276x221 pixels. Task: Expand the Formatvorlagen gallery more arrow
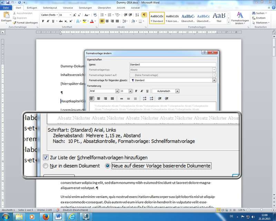[228, 22]
